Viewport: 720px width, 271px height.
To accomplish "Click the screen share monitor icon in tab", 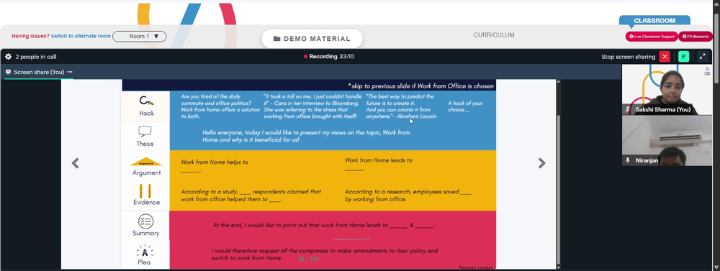I will pos(8,72).
